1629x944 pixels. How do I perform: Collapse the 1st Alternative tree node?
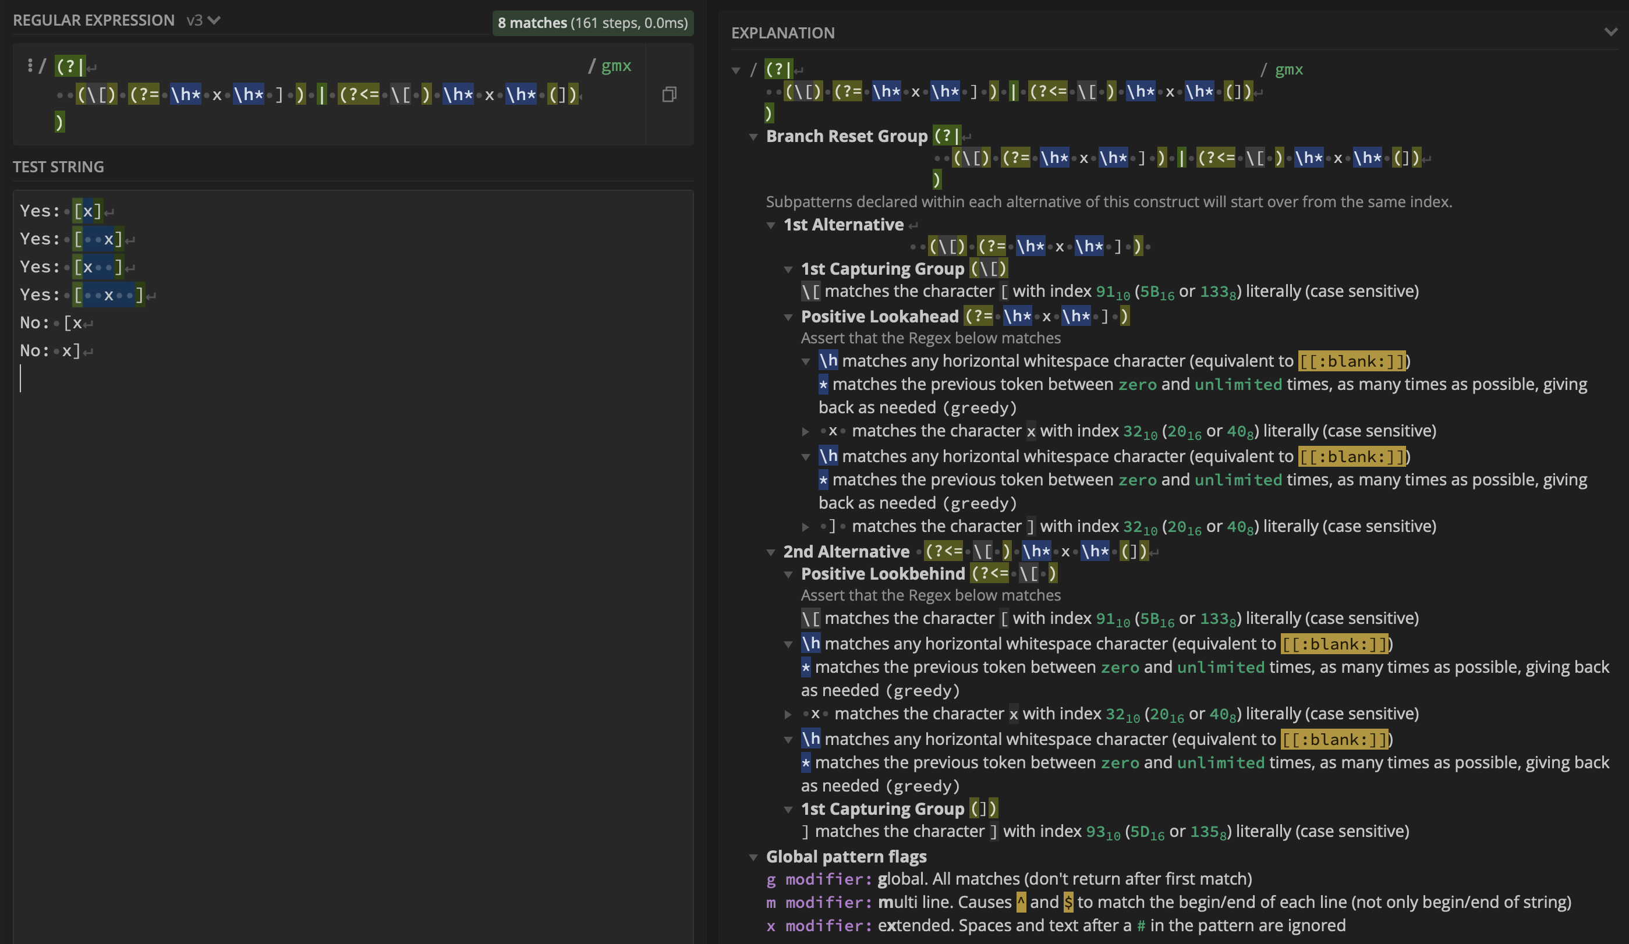click(x=770, y=225)
